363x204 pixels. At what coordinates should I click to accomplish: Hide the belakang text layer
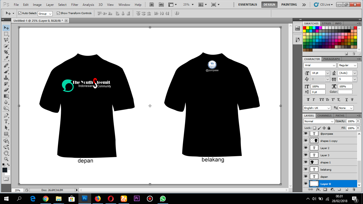[x=306, y=169]
